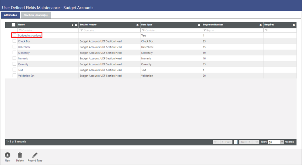302x165 pixels.
Task: Open Data Type column settings gear
Action: pos(199,25)
